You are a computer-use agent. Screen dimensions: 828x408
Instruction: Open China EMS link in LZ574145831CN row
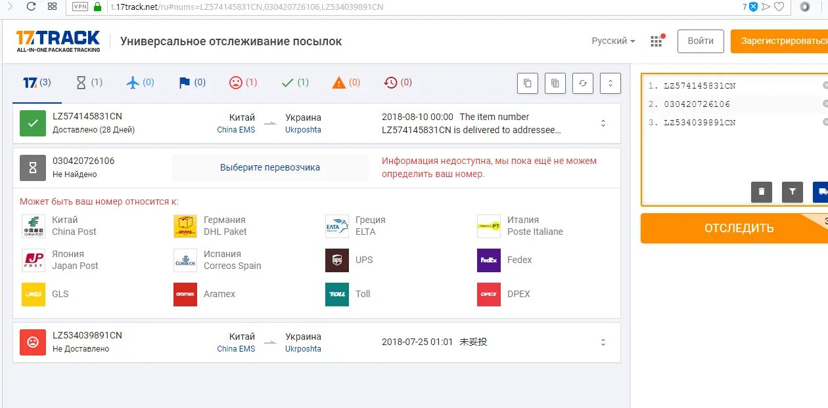pyautogui.click(x=236, y=130)
